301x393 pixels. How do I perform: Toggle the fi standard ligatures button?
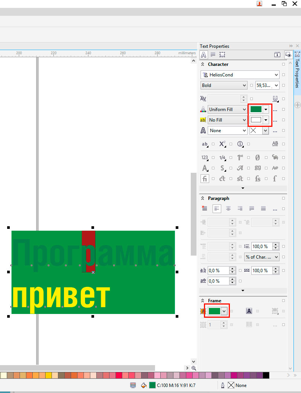click(x=205, y=178)
